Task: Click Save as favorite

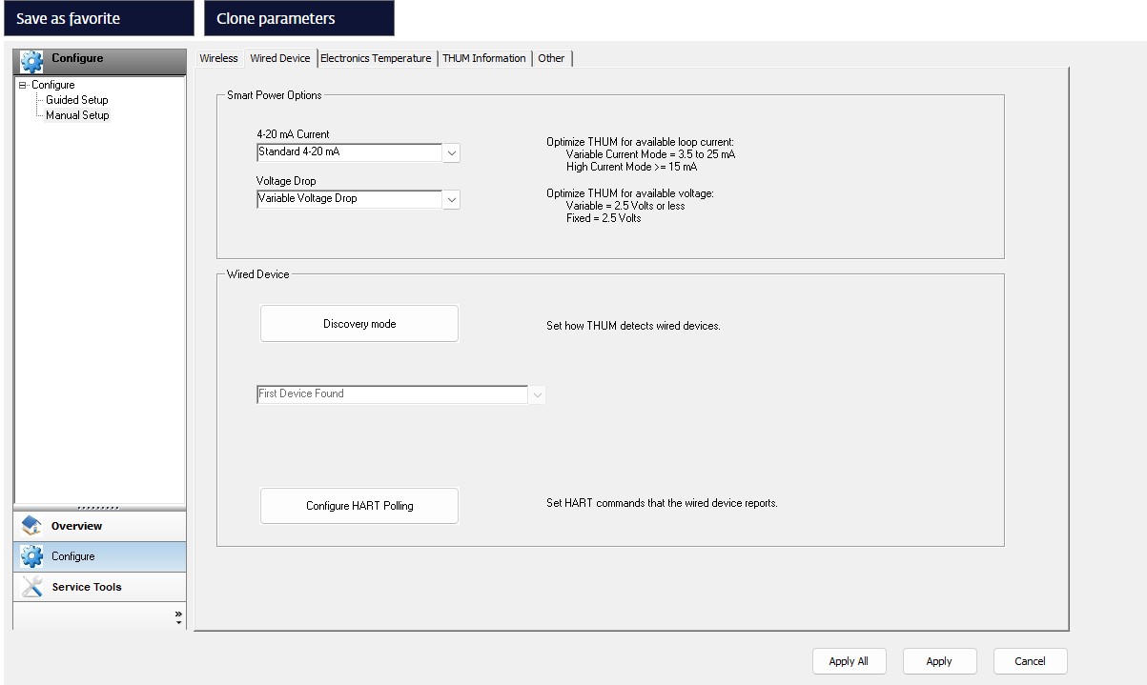Action: 97,18
